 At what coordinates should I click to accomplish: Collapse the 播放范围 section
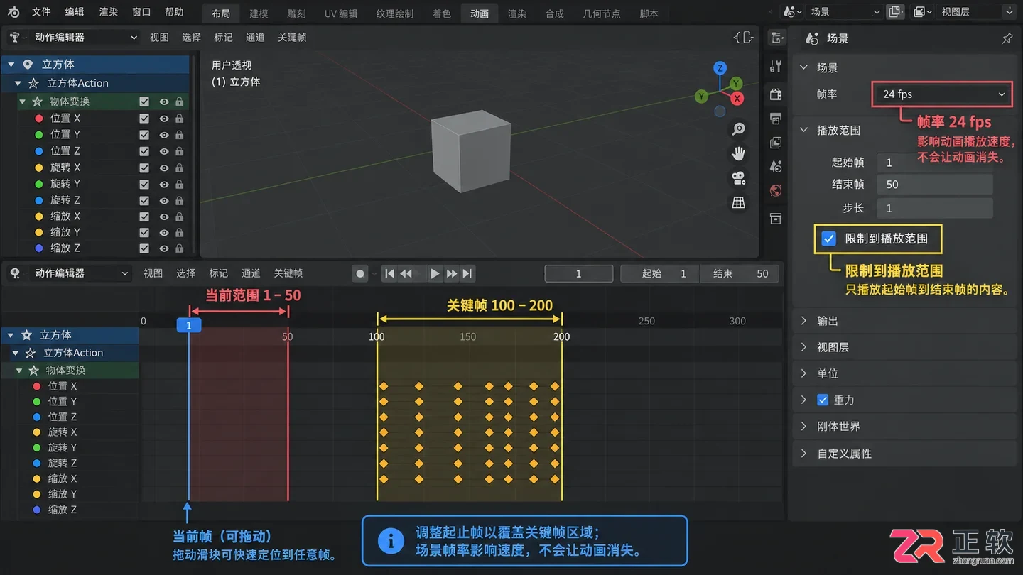tap(803, 130)
